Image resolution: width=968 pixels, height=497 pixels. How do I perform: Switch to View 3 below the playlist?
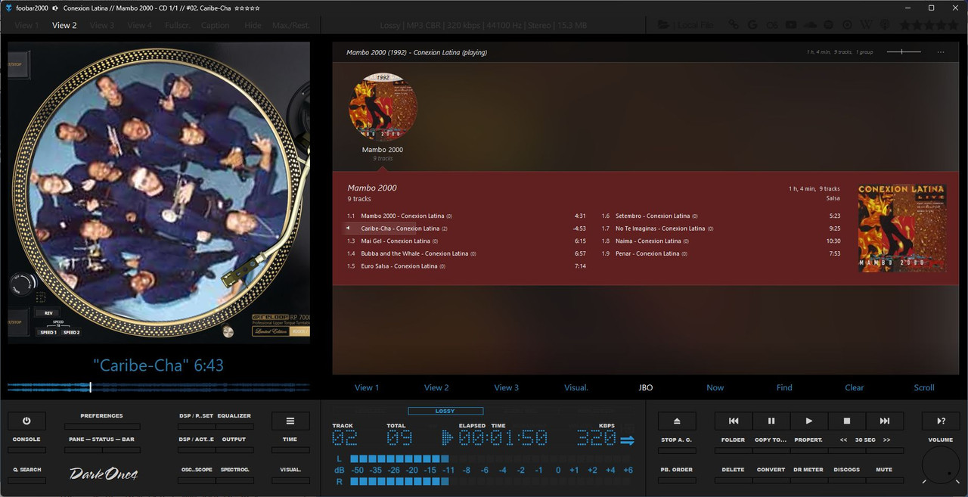click(x=507, y=387)
